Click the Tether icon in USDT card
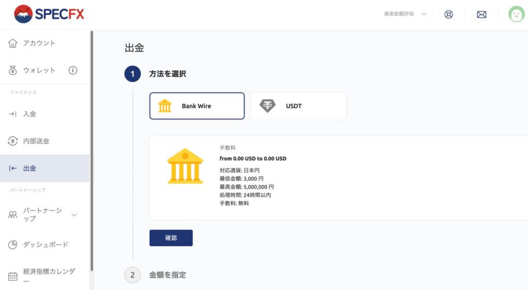This screenshot has height=290, width=528. (268, 106)
